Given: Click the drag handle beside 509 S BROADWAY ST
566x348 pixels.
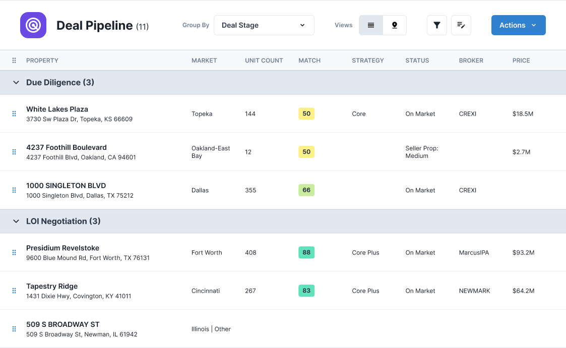Looking at the screenshot, I should [x=14, y=329].
